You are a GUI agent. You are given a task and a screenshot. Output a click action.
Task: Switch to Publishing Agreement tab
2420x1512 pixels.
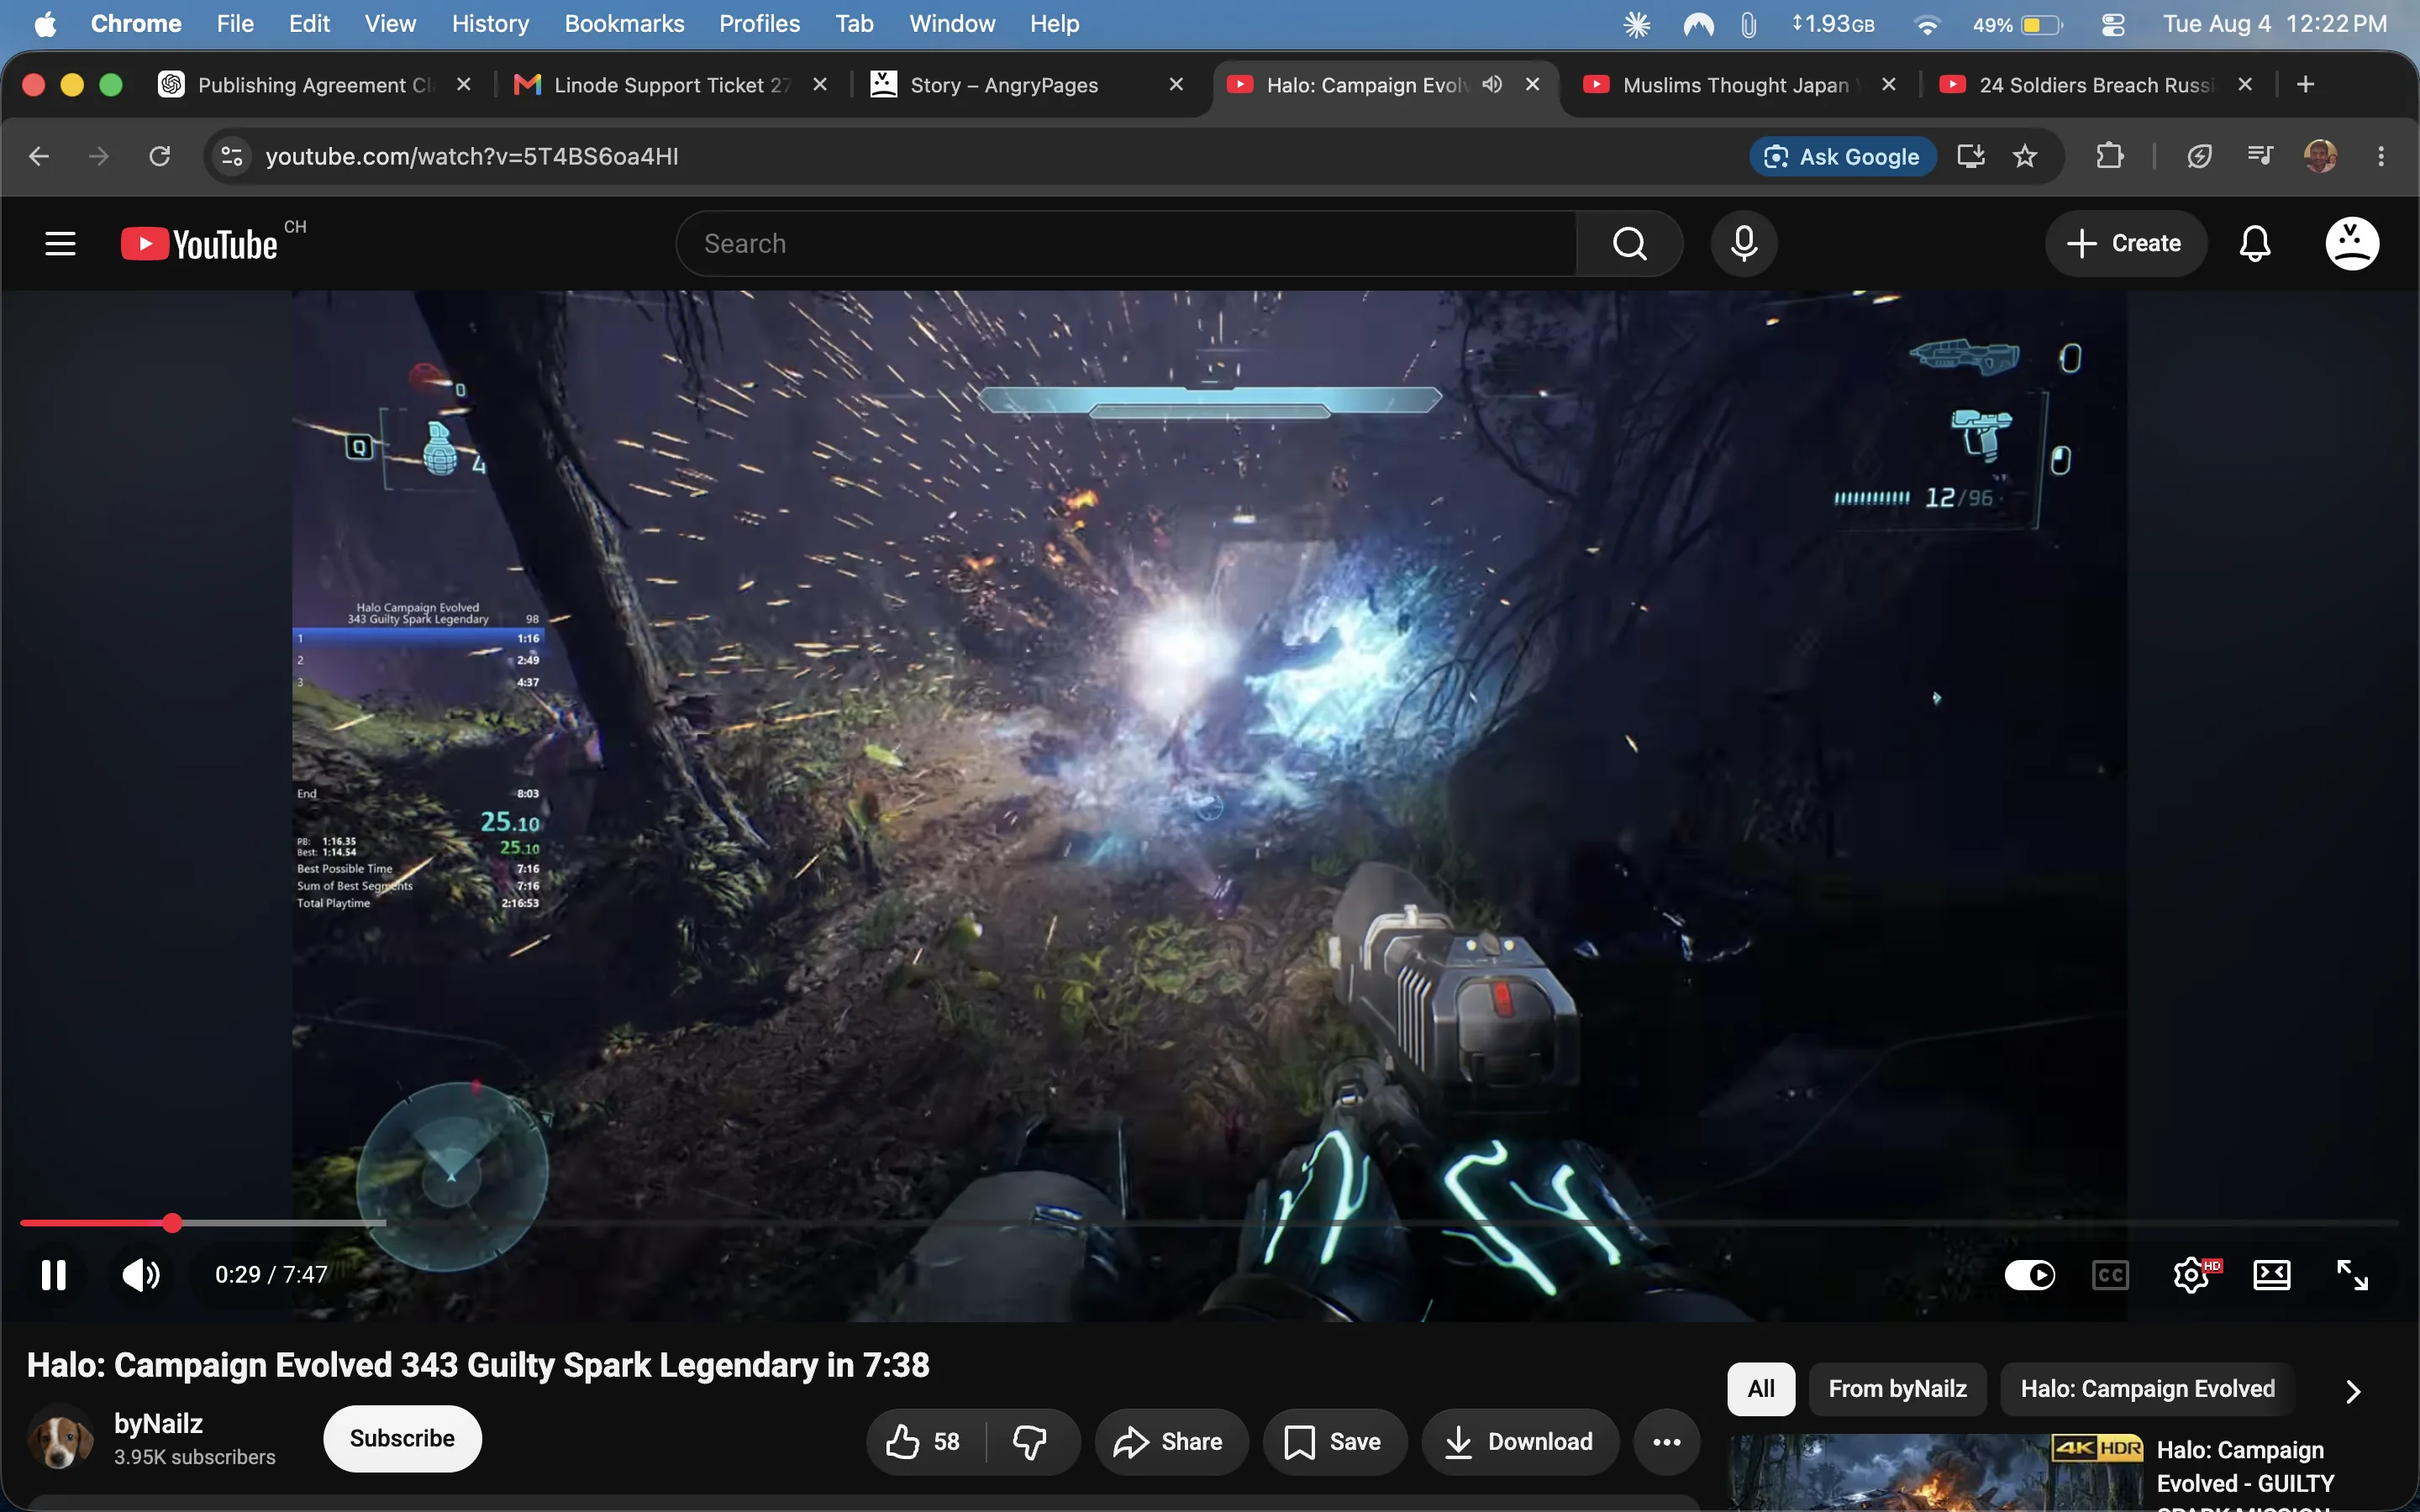pos(314,85)
